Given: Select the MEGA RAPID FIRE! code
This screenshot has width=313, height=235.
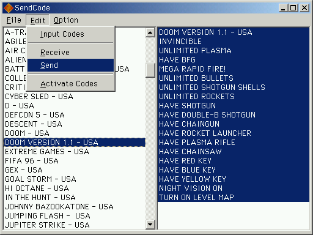Looking at the screenshot, I should click(x=234, y=69).
